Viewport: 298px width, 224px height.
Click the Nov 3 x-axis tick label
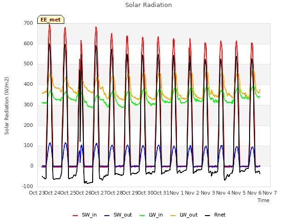[x=208, y=193]
